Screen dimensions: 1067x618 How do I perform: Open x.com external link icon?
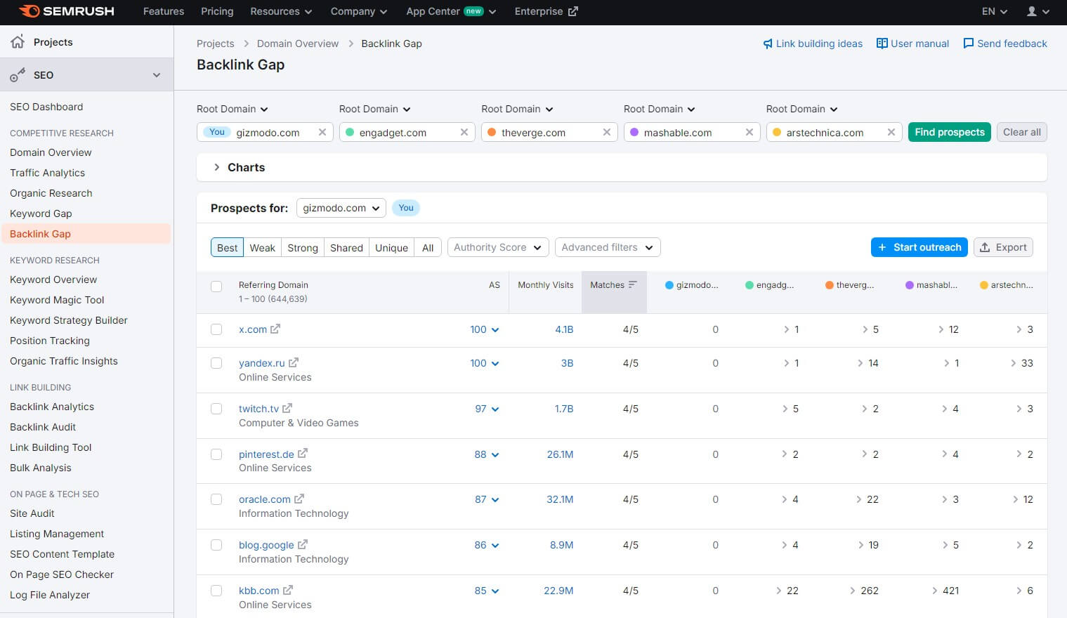coord(275,329)
